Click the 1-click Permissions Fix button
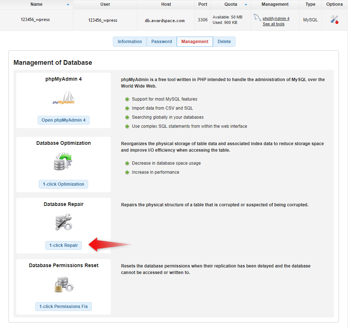348x329 pixels. [64, 307]
